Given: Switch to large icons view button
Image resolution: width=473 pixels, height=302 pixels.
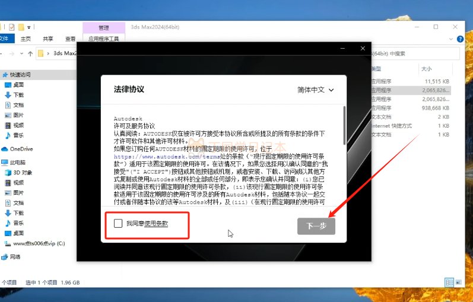Looking at the screenshot, I should (x=459, y=282).
